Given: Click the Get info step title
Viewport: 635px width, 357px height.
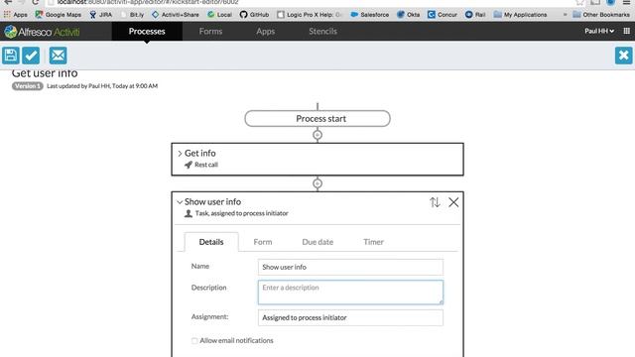Looking at the screenshot, I should 200,154.
